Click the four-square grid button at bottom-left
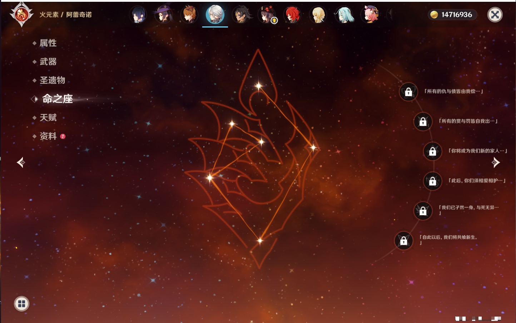 pyautogui.click(x=21, y=304)
